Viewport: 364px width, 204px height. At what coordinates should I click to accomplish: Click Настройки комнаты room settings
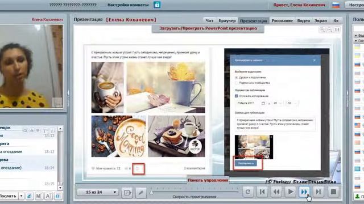pos(128,5)
